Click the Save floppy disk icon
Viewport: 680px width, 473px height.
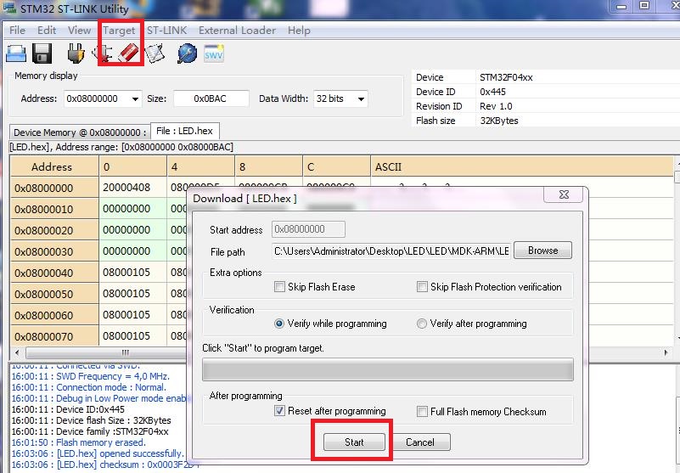pos(42,54)
